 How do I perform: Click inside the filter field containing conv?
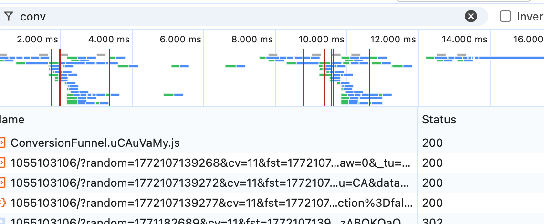[240, 16]
